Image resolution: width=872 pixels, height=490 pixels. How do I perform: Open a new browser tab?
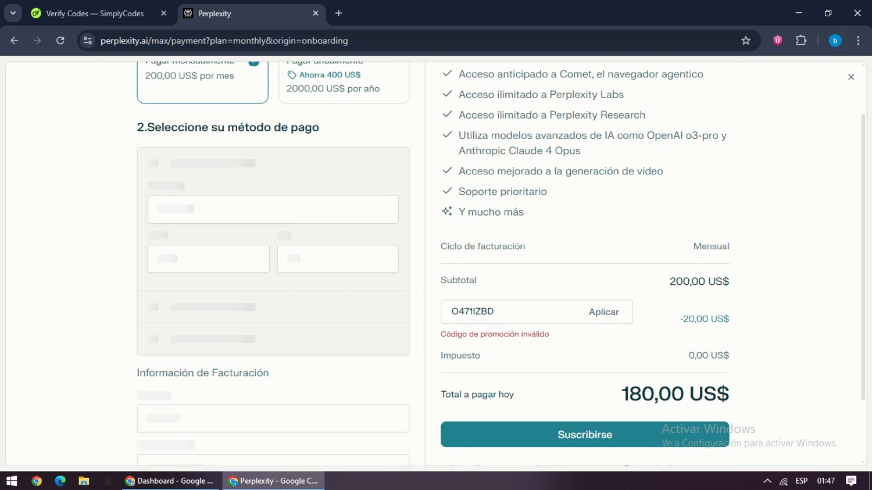pyautogui.click(x=338, y=13)
